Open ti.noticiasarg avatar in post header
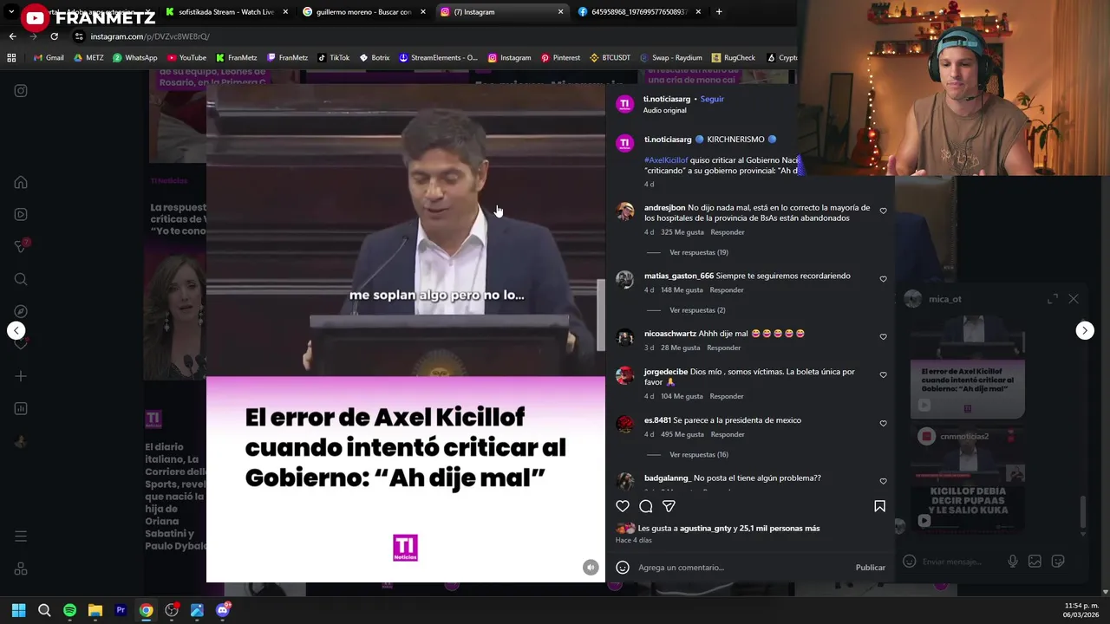This screenshot has height=624, width=1110. (624, 104)
